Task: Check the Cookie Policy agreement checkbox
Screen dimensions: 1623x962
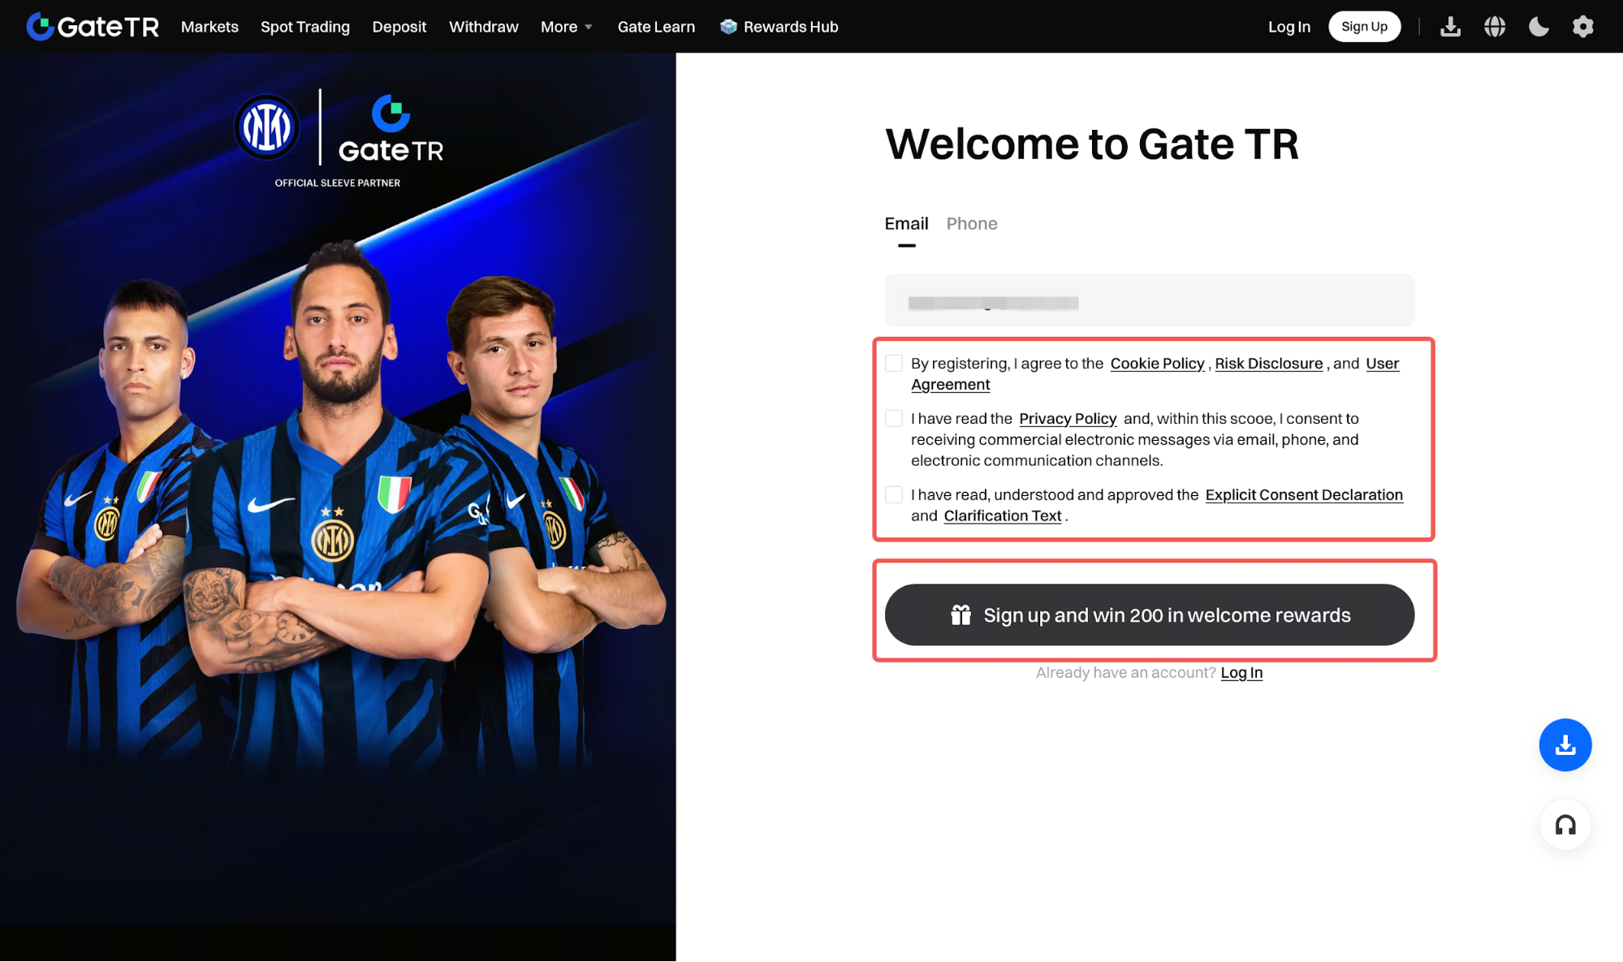Action: tap(893, 363)
